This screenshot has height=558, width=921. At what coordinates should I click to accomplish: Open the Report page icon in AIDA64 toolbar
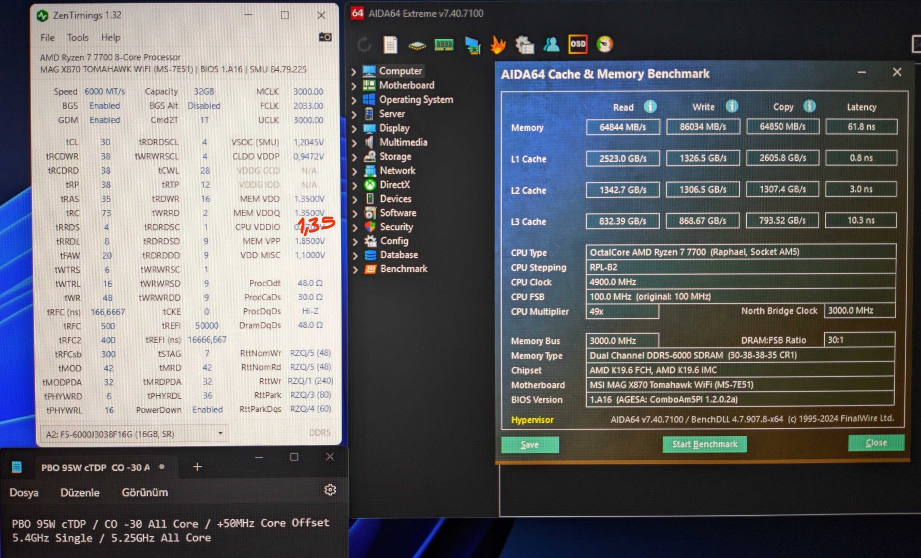tap(391, 45)
